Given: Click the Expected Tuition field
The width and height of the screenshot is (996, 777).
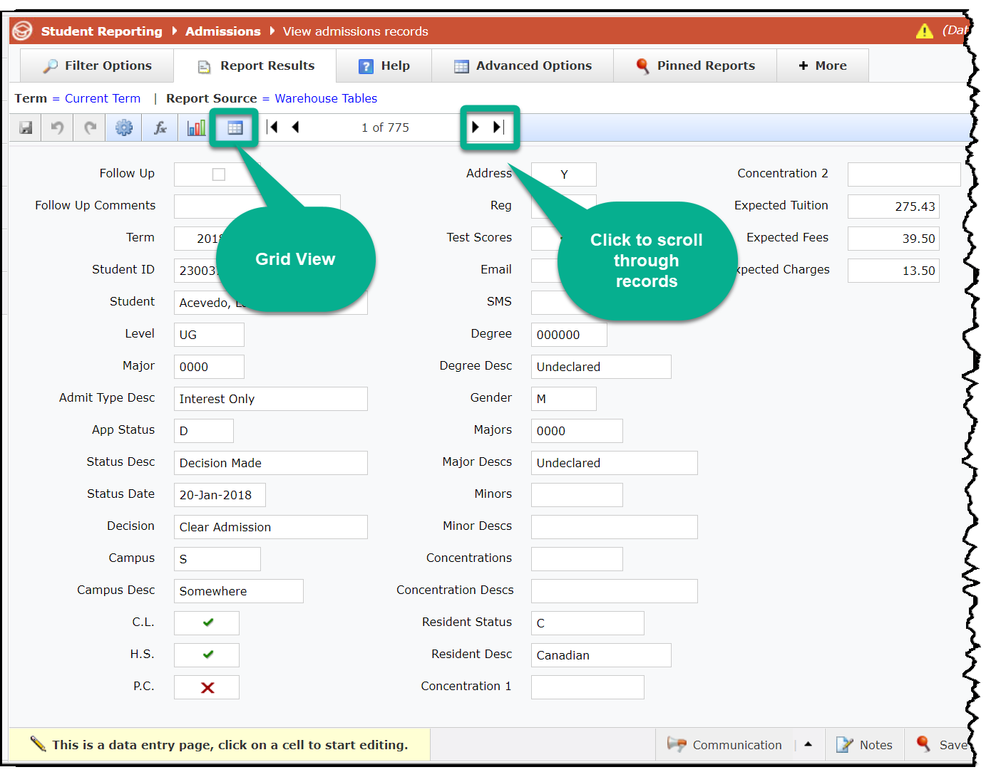Looking at the screenshot, I should tap(893, 207).
